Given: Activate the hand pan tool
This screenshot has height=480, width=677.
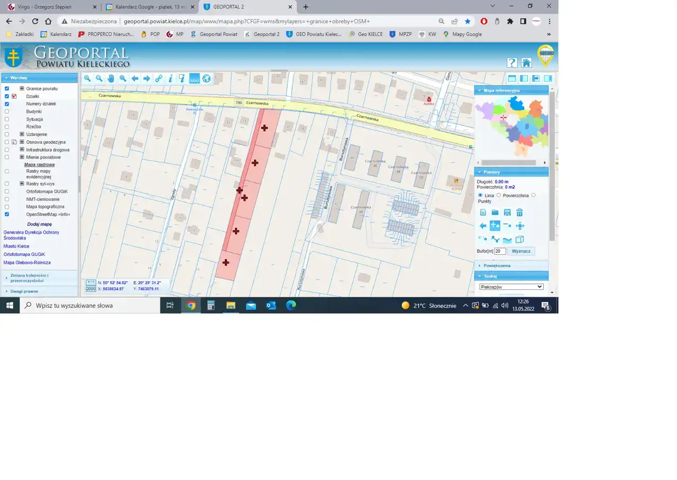Looking at the screenshot, I should pyautogui.click(x=111, y=78).
